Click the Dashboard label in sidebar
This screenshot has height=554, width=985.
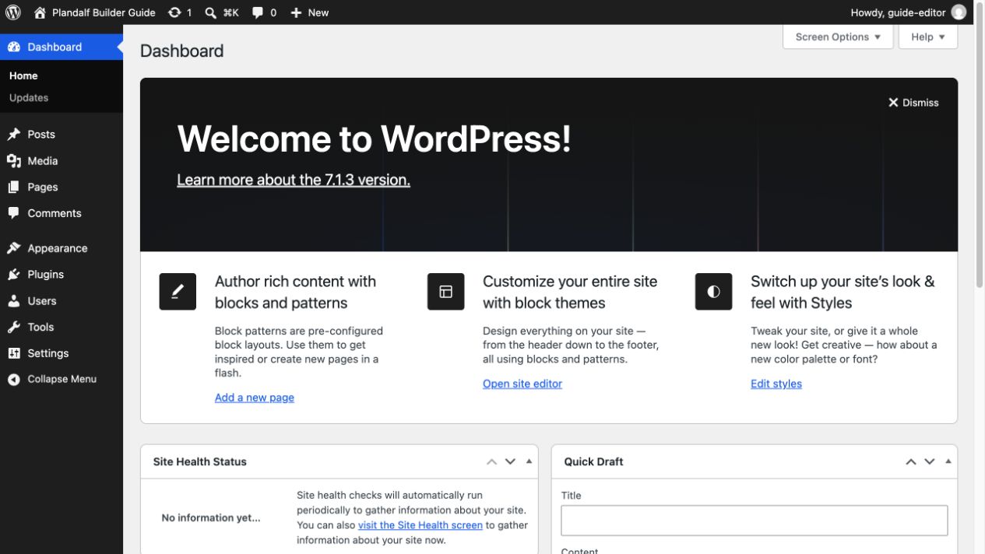click(x=55, y=47)
